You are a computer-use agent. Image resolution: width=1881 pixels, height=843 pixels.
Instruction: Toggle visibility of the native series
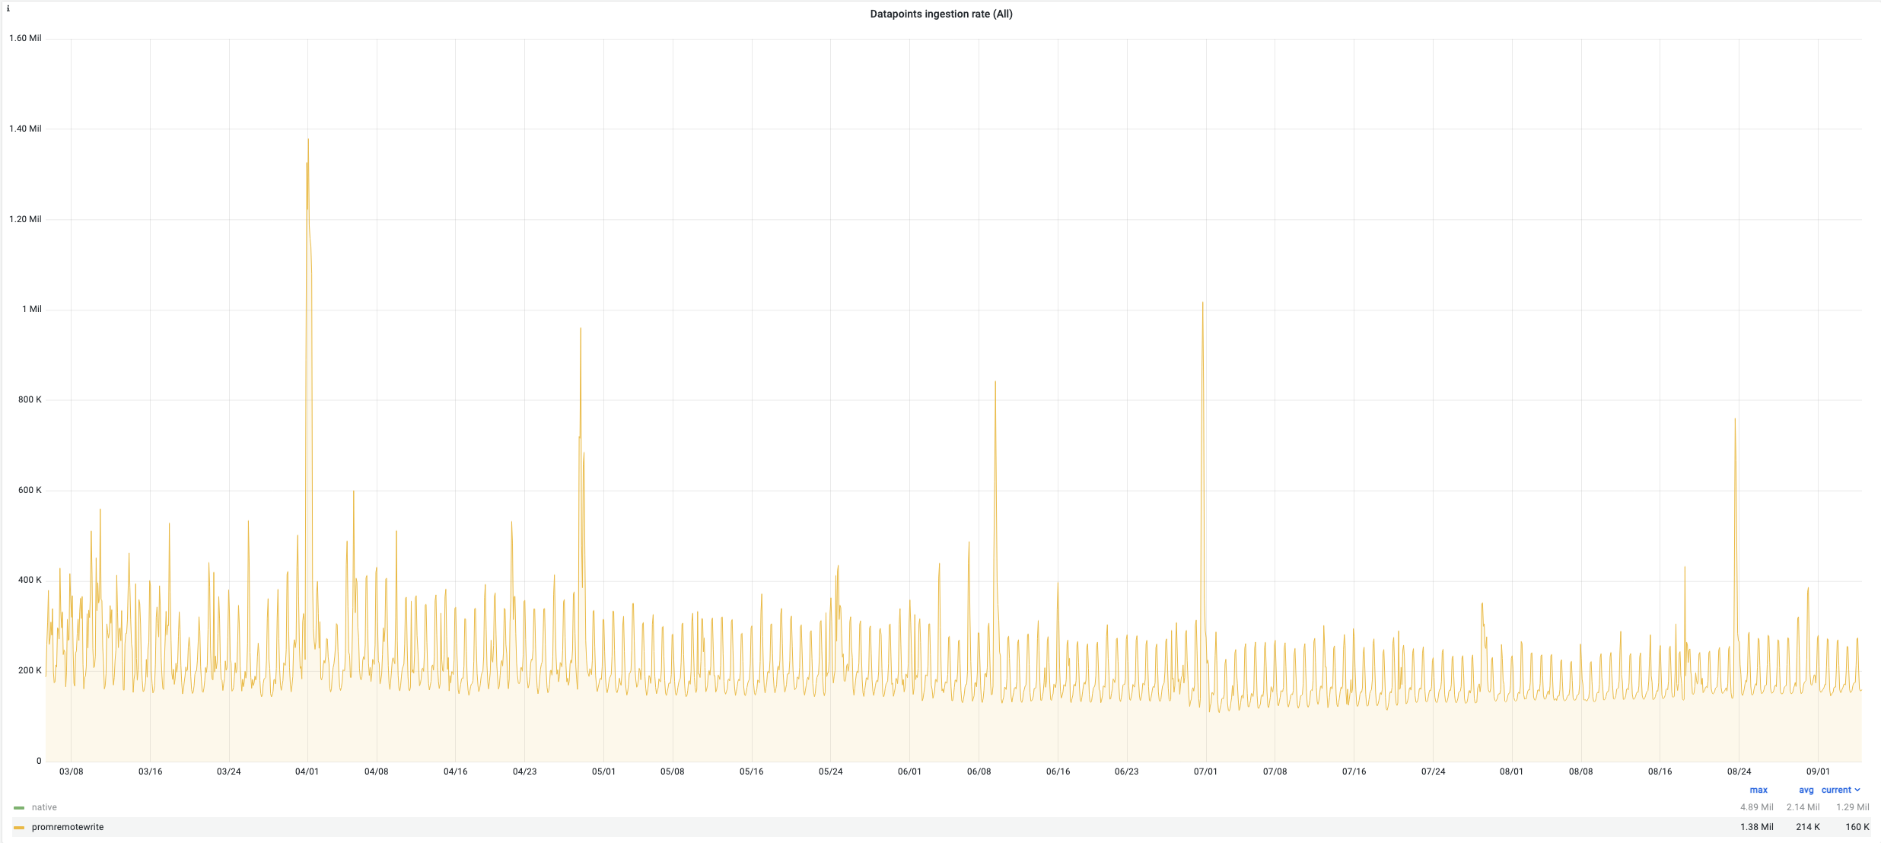tap(44, 808)
